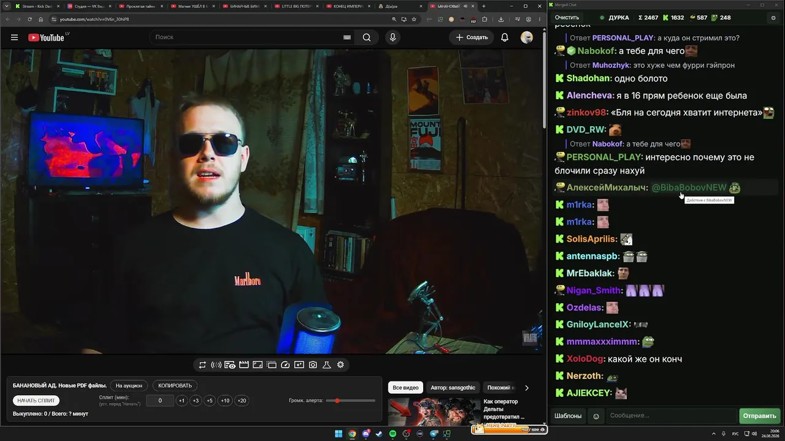Click the loop icon under the video
The height and width of the screenshot is (441, 785).
(202, 365)
